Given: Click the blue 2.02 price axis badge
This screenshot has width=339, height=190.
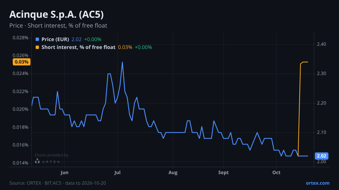Looking at the screenshot, I should tap(321, 156).
